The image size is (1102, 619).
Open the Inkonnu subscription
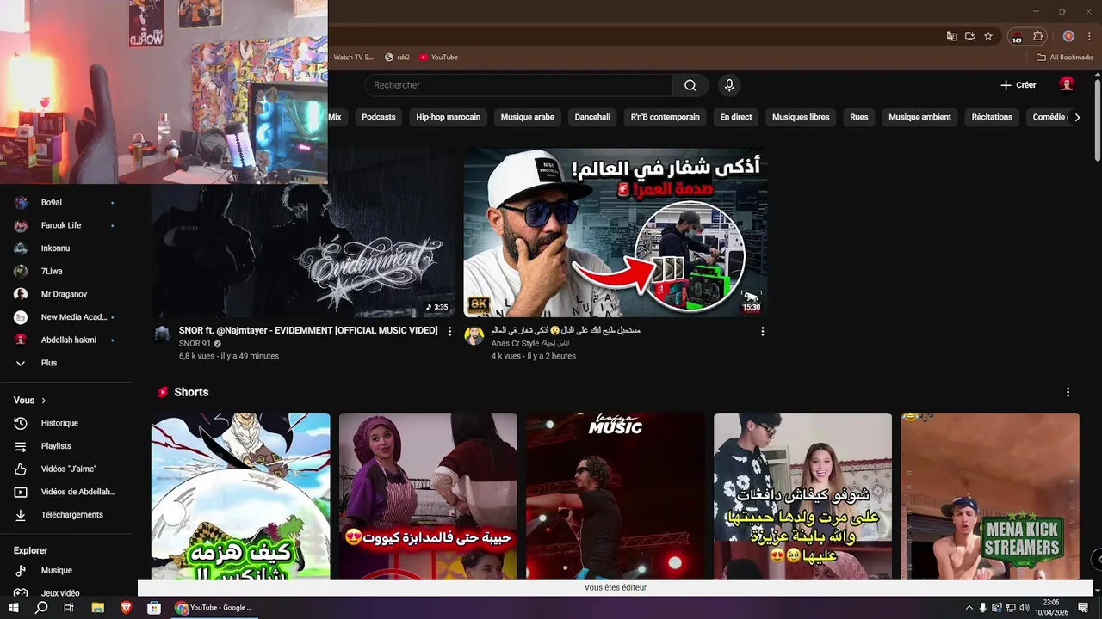65,248
